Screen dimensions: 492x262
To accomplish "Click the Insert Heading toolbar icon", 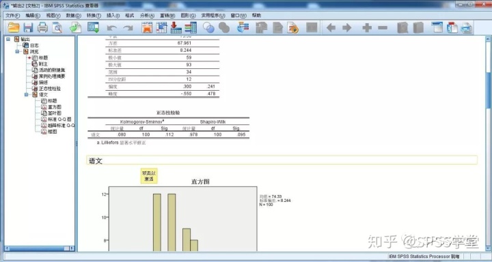I will [437, 28].
